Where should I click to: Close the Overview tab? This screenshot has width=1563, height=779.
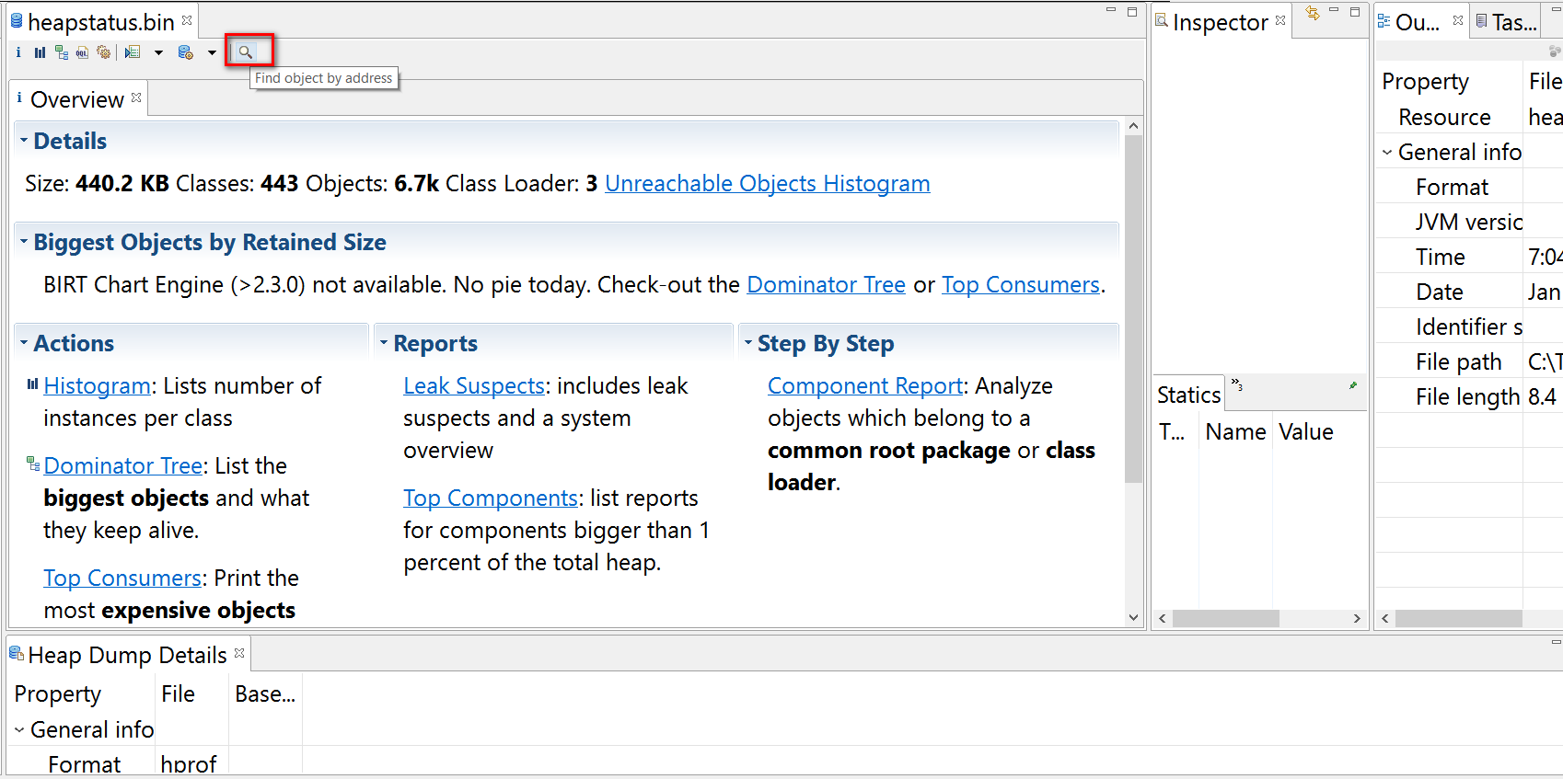click(x=136, y=97)
